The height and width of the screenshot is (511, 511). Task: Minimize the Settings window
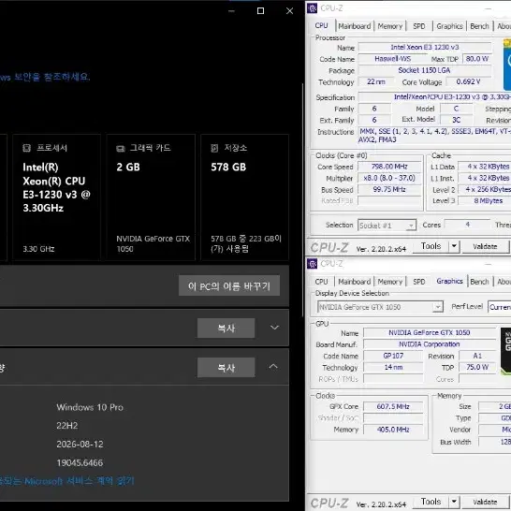tap(231, 11)
